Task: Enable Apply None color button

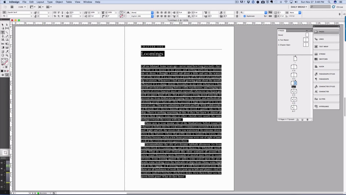Action: pos(8,71)
